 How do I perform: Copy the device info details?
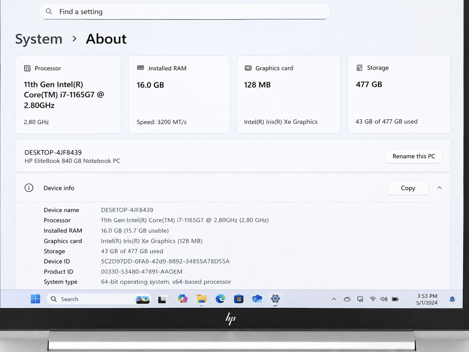pyautogui.click(x=408, y=188)
